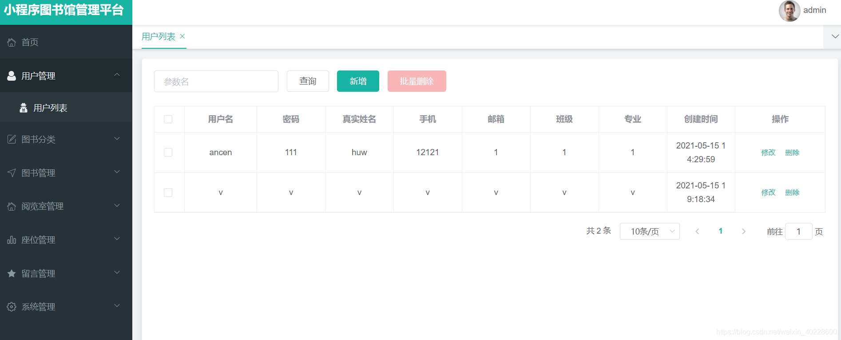Click 修改 for user ancen
The image size is (841, 340).
click(768, 152)
